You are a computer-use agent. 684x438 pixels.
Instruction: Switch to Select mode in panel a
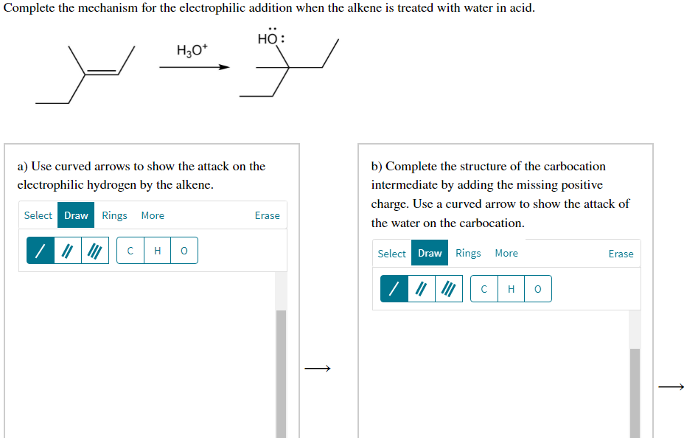pyautogui.click(x=38, y=215)
